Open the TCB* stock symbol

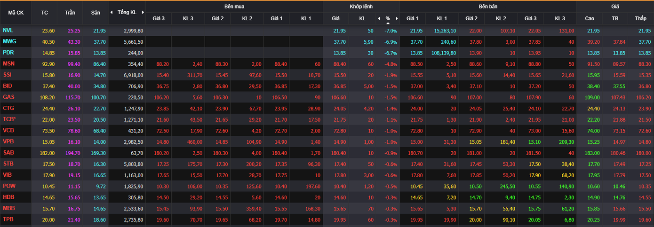tap(10, 119)
